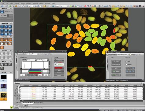Open the Dark Object dropdown
The height and width of the screenshot is (111, 145).
click(x=48, y=60)
